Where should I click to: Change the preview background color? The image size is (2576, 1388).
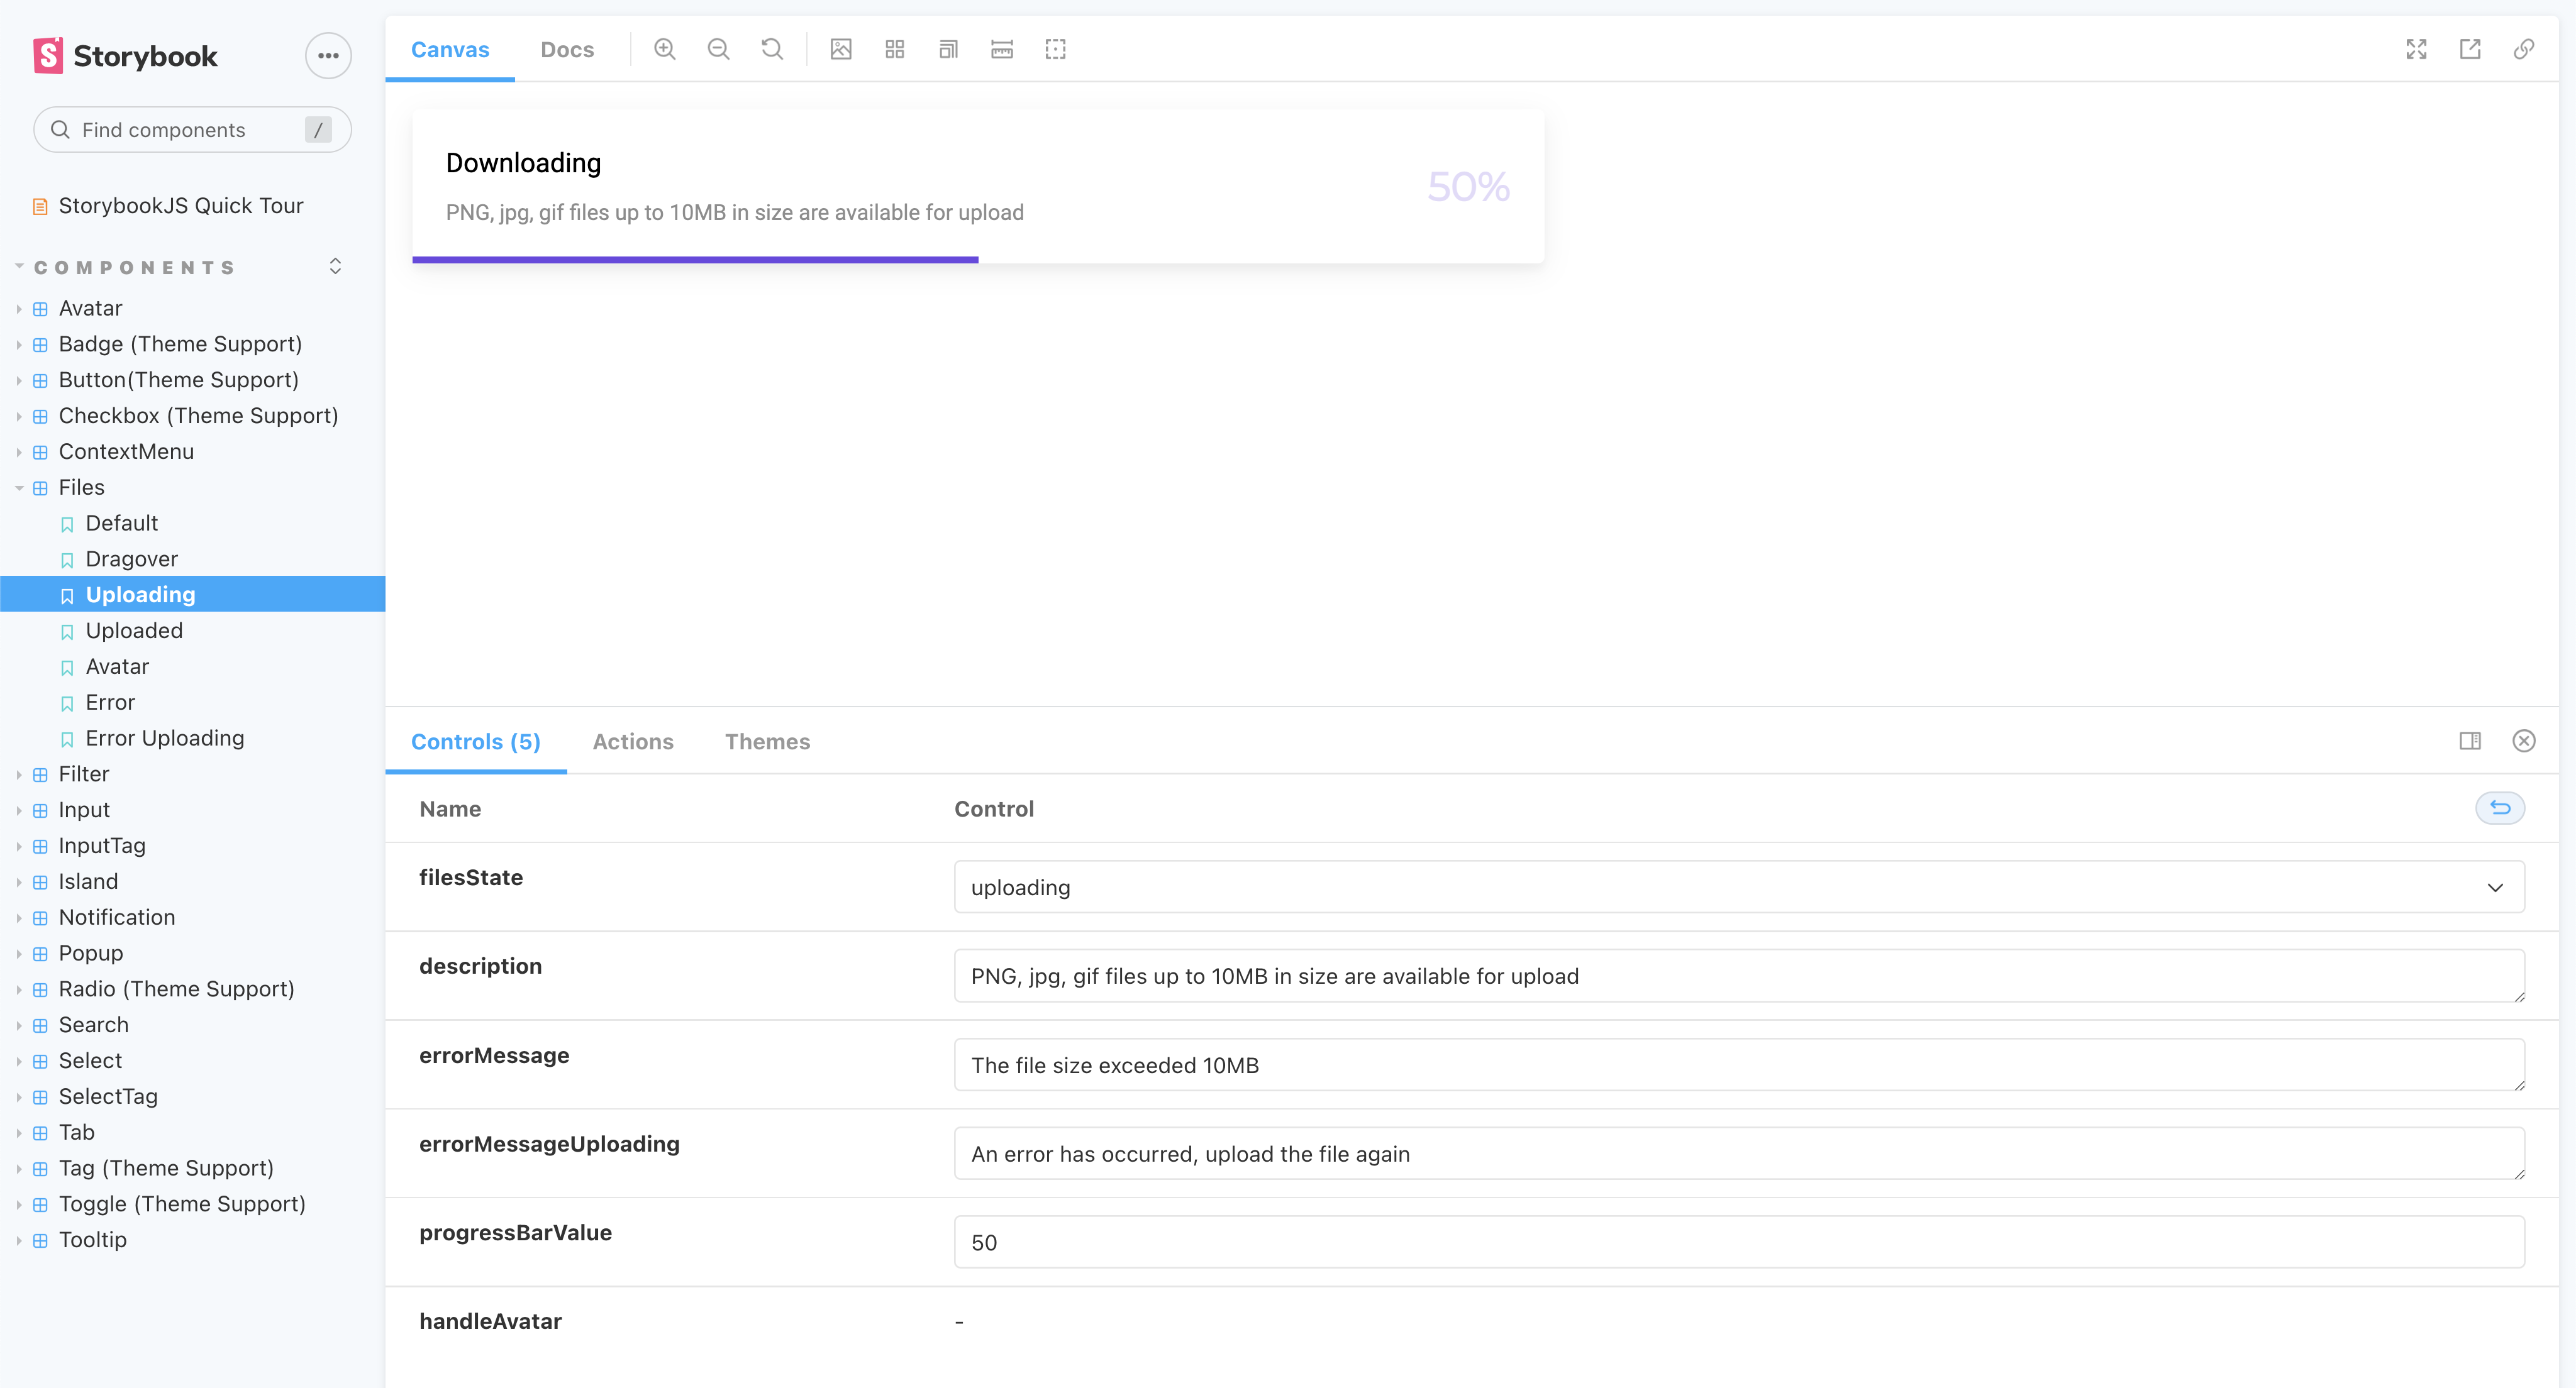pyautogui.click(x=841, y=48)
